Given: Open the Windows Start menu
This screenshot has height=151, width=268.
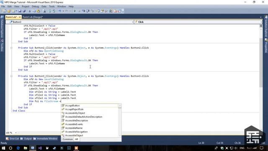Looking at the screenshot, I should pos(3,148).
